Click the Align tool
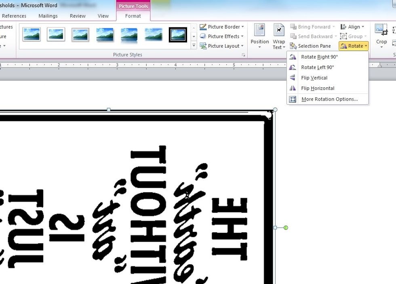 (352, 27)
